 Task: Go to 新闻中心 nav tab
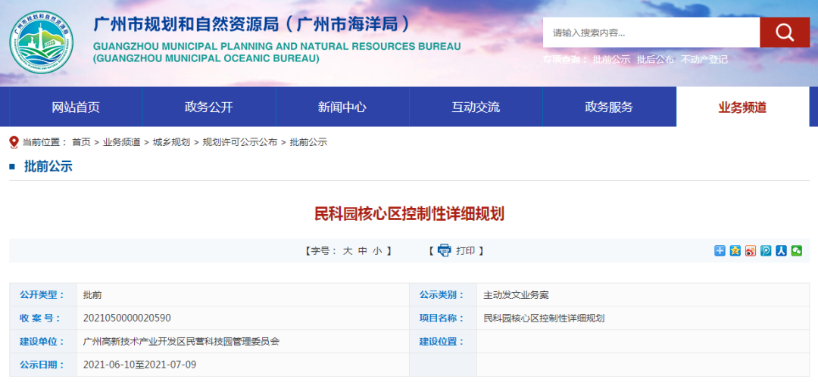[x=342, y=107]
